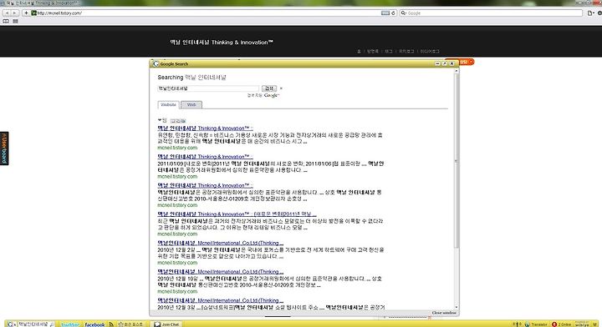Minimize the Google Search popup
The width and height of the screenshot is (602, 327).
pyautogui.click(x=437, y=63)
